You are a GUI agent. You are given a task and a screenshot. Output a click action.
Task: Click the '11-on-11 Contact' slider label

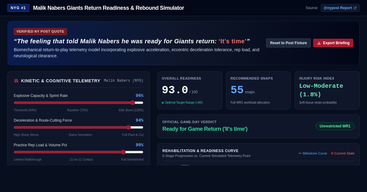pos(81,160)
